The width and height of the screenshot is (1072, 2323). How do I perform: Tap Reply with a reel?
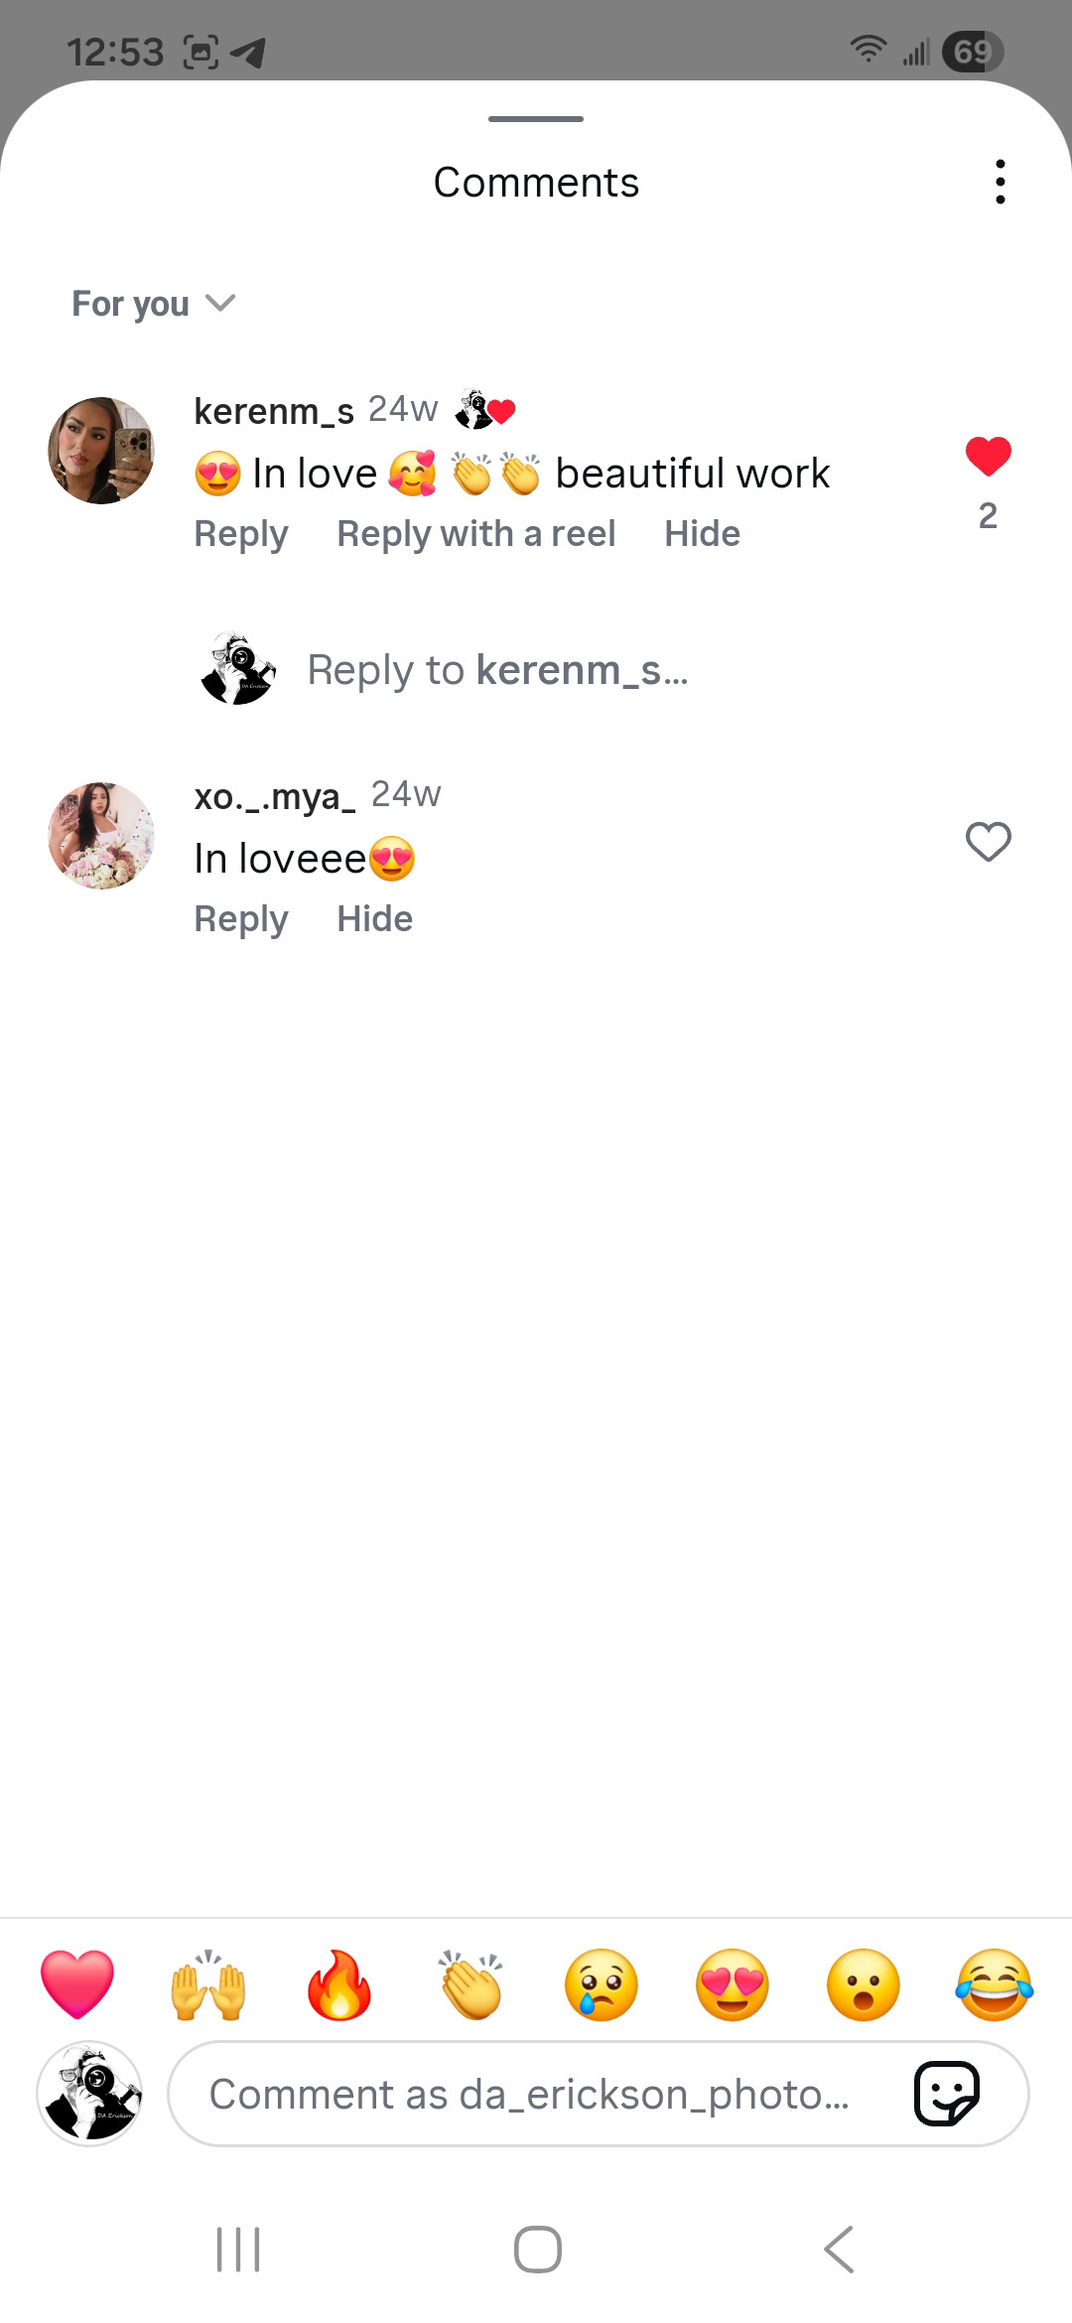[475, 534]
